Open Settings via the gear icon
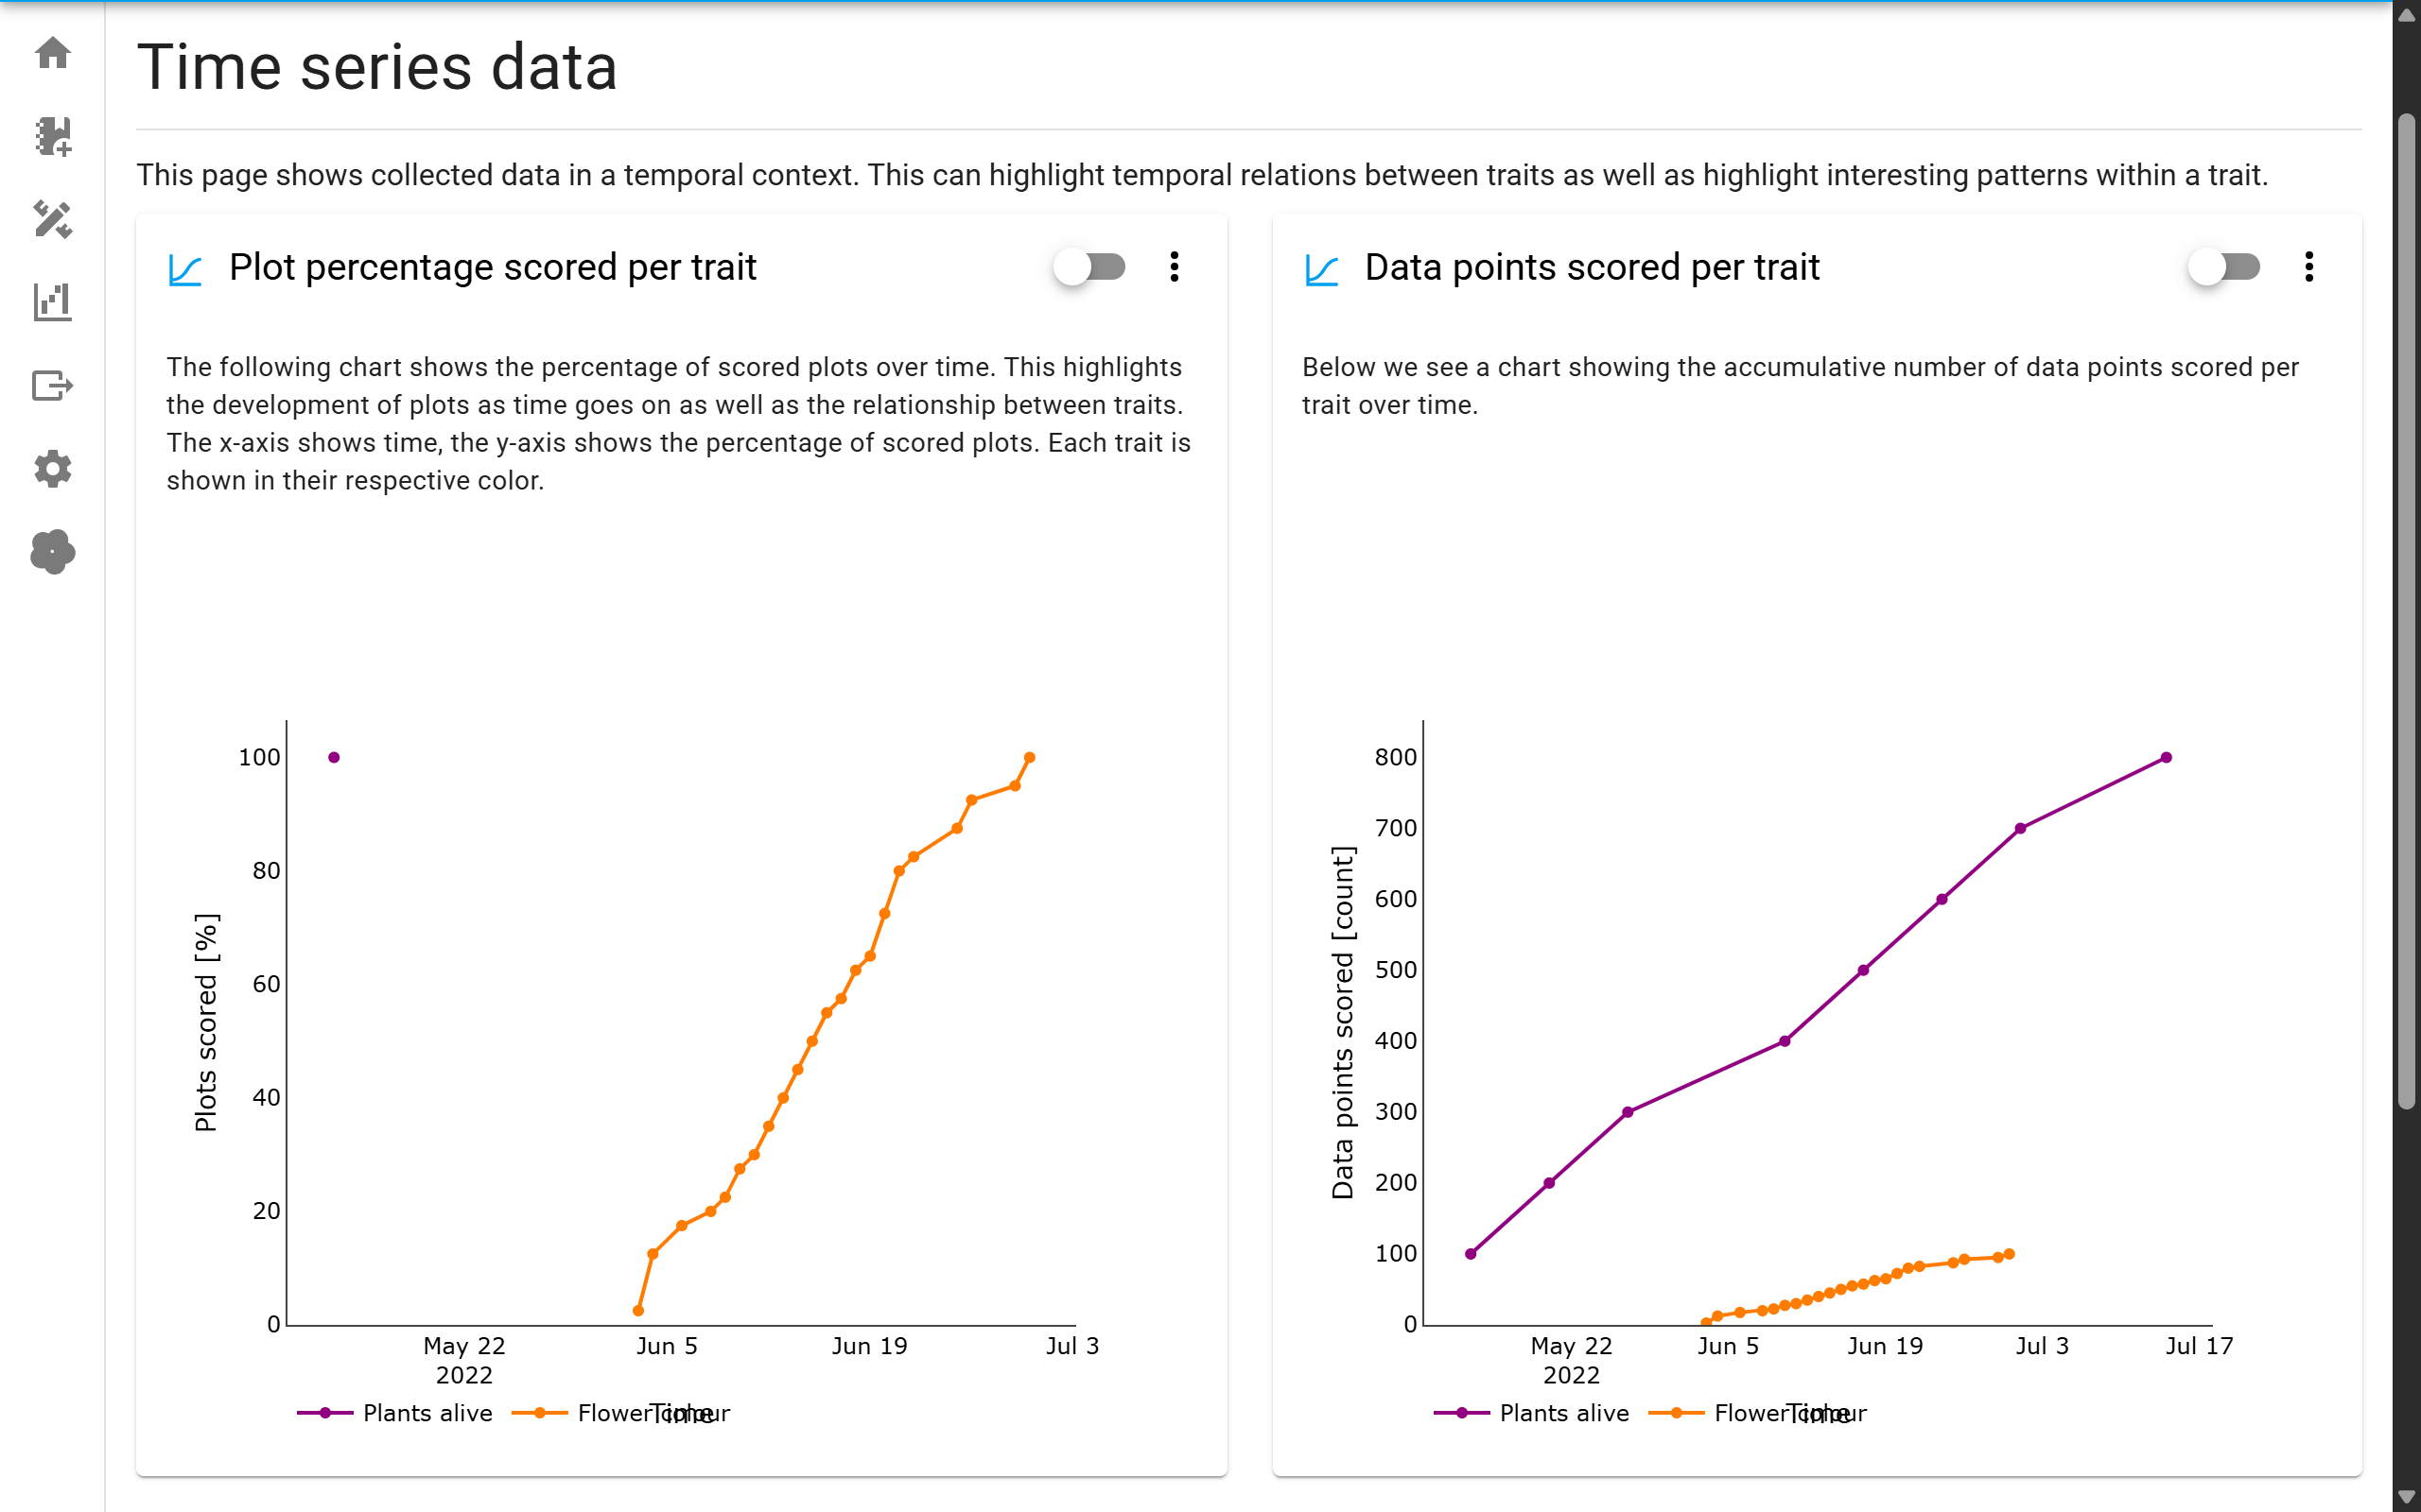2421x1512 pixels. tap(52, 469)
